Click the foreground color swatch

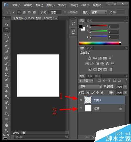[x=81, y=27]
